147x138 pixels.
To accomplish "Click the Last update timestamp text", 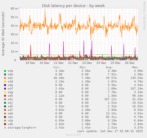I will point(110,131).
